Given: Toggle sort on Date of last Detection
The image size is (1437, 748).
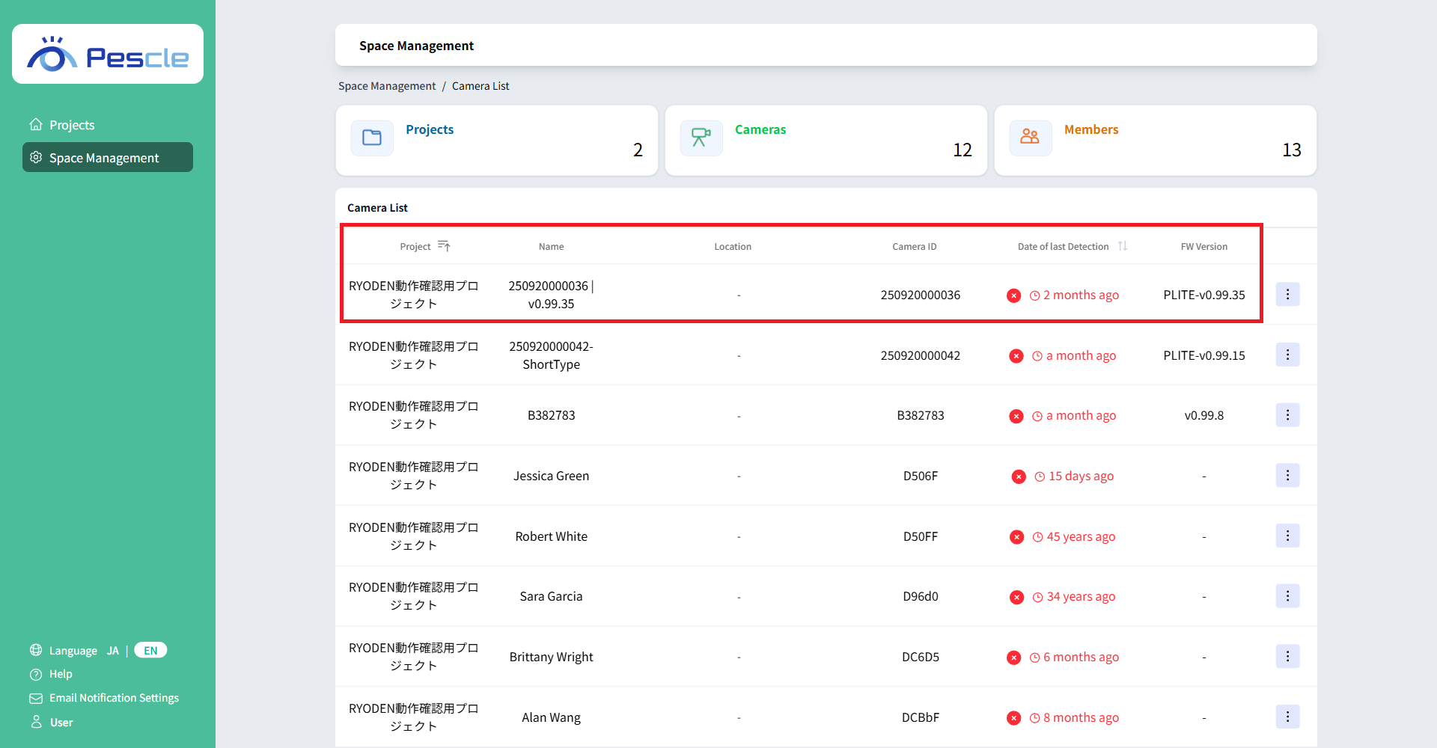Looking at the screenshot, I should [x=1123, y=246].
